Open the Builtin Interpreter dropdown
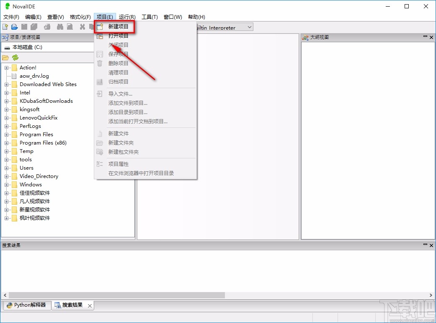Viewport: 436px width, 323px height. click(250, 26)
